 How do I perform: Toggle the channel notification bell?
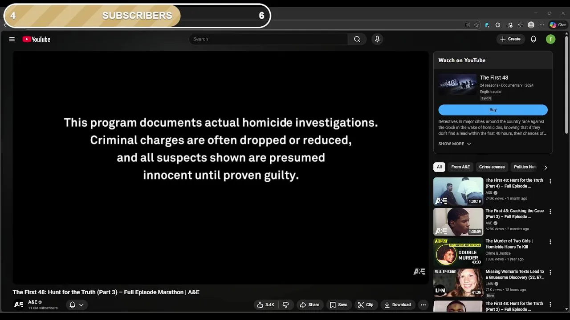(72, 305)
